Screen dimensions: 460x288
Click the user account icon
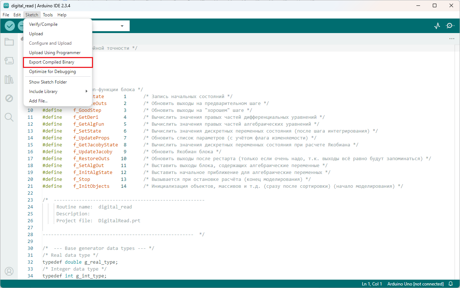[9, 271]
